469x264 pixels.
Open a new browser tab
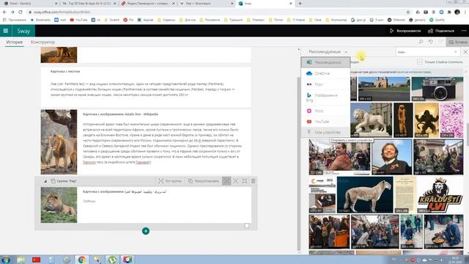(300, 4)
